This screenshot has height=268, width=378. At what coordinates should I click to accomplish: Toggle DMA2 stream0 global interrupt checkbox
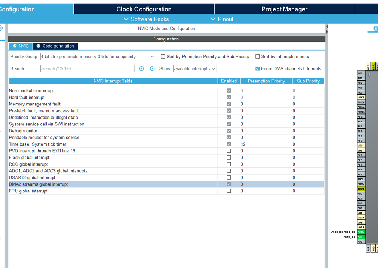click(x=229, y=184)
